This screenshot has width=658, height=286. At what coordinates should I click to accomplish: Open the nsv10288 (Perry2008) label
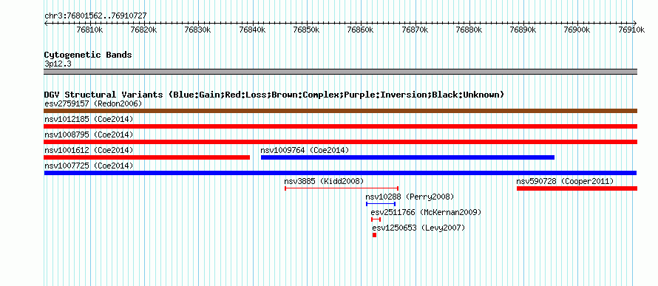(410, 197)
